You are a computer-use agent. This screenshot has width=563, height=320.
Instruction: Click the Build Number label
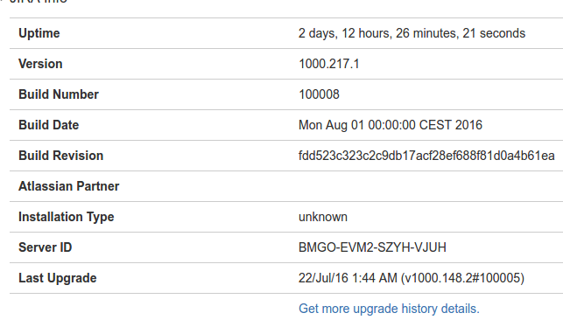(x=59, y=94)
